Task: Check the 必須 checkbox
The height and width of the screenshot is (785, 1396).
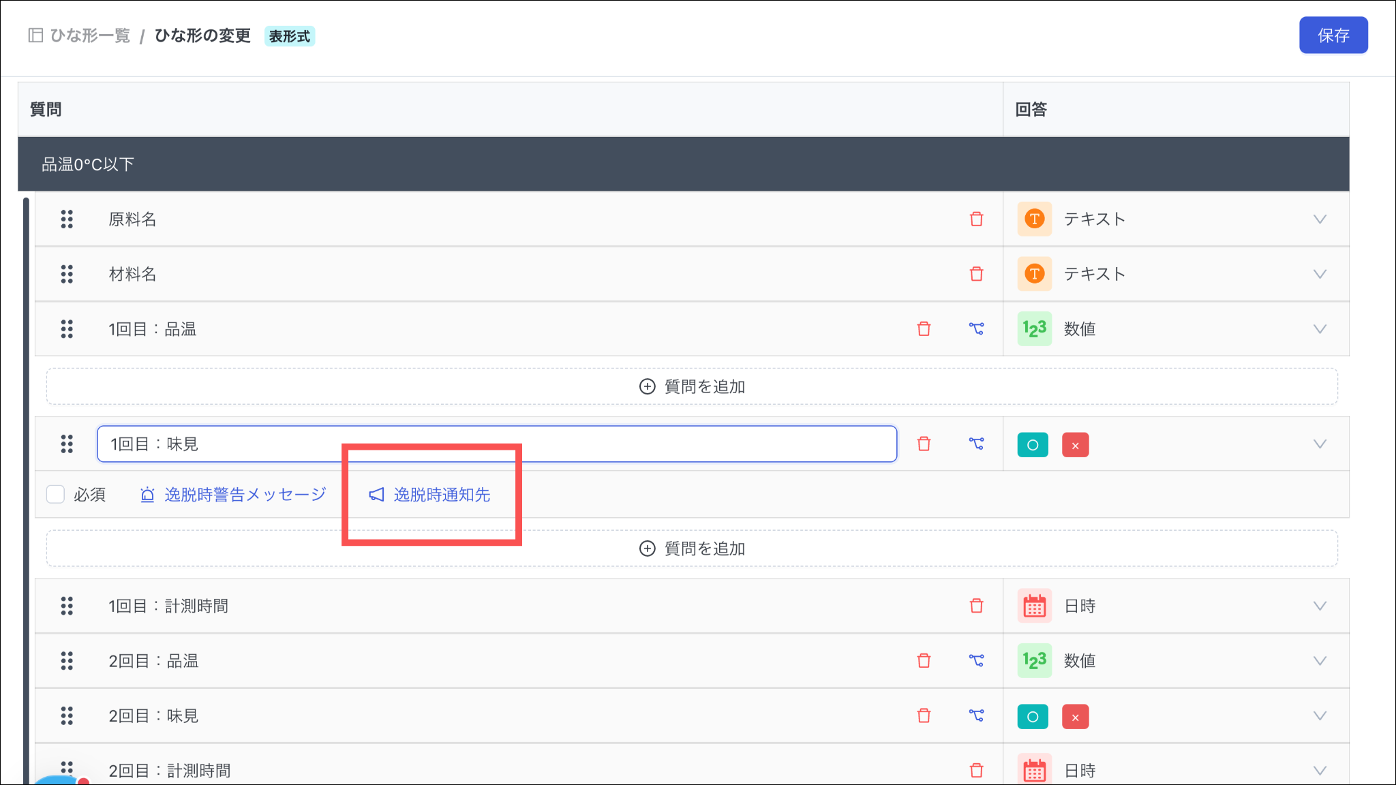Action: click(55, 494)
